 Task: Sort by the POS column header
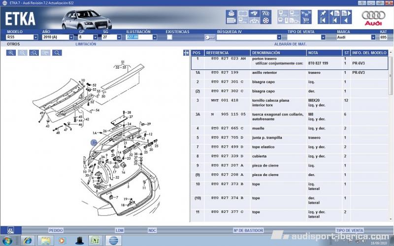point(197,53)
